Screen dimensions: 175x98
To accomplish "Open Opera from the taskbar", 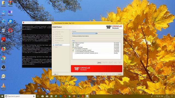I will click(65, 96).
